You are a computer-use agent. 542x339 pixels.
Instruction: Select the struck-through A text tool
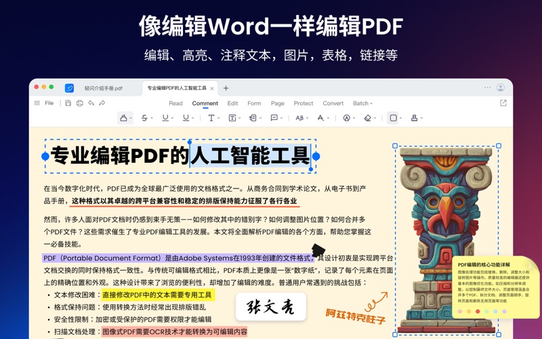tap(320, 118)
